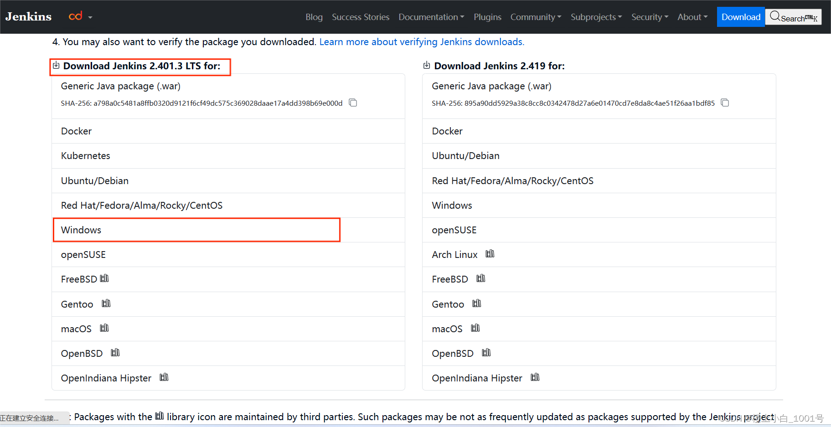The width and height of the screenshot is (831, 427).
Task: Click library icon beside LTS OpenIndiana Hipster
Action: [x=164, y=377]
